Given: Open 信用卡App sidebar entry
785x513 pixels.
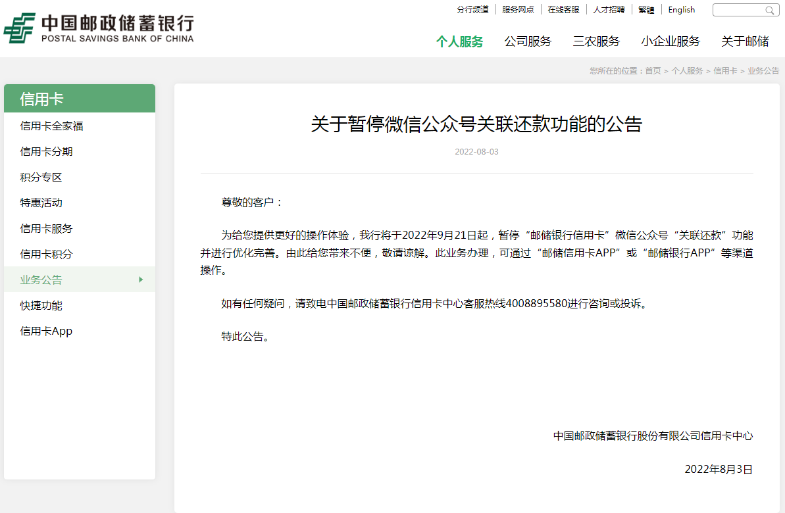Looking at the screenshot, I should coord(47,331).
